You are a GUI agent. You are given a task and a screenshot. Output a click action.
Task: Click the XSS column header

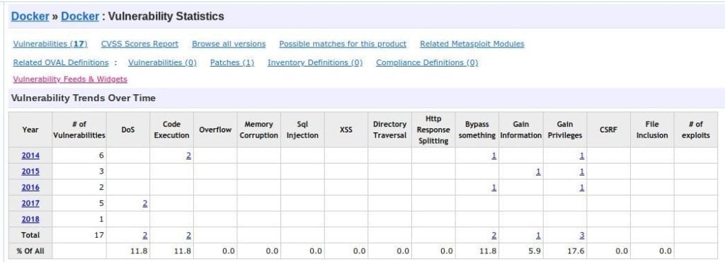coord(346,130)
